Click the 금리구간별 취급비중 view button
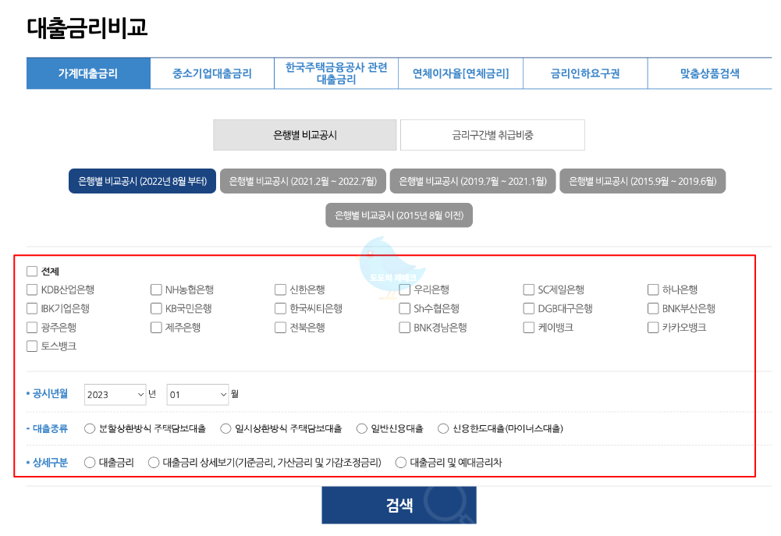 coord(492,134)
